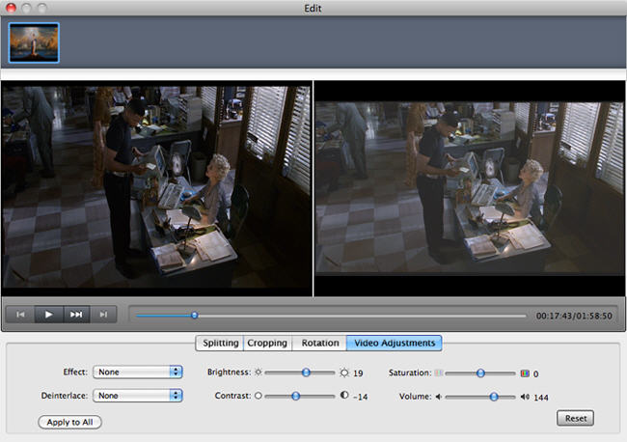Click the low contrast circle icon

click(x=259, y=396)
